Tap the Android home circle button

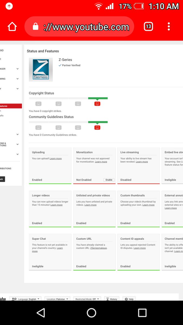pos(91,313)
